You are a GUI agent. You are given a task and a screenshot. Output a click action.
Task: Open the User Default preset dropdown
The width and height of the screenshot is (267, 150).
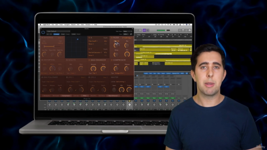click(x=58, y=31)
